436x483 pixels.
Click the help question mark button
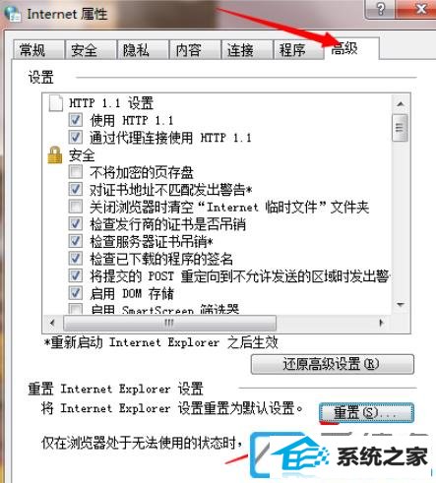coord(380,9)
